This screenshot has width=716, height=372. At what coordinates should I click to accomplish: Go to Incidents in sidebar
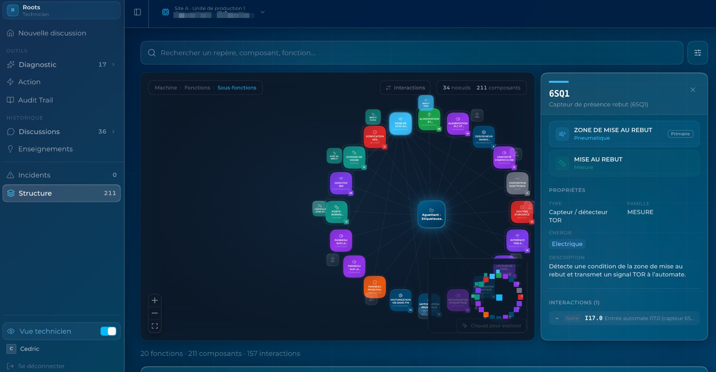[x=34, y=175]
